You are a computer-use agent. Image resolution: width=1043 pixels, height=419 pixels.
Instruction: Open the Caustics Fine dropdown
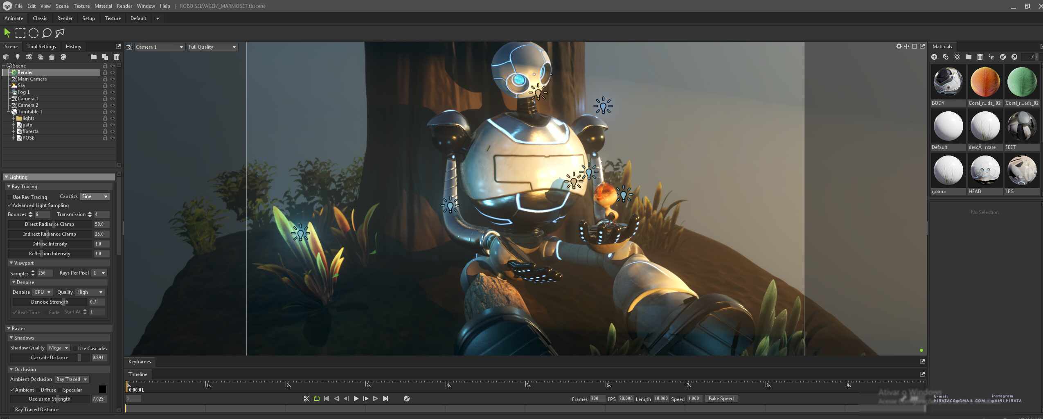[95, 196]
